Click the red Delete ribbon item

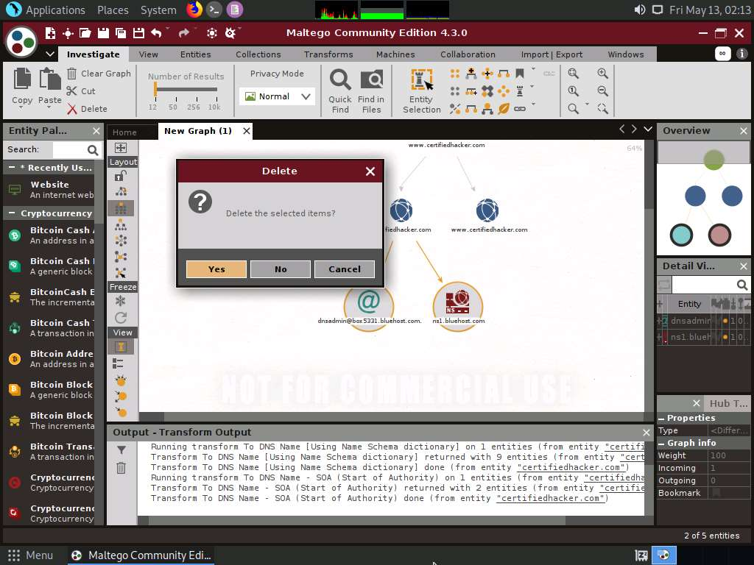tap(88, 109)
